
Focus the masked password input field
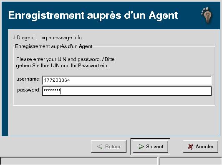pyautogui.click(x=127, y=91)
